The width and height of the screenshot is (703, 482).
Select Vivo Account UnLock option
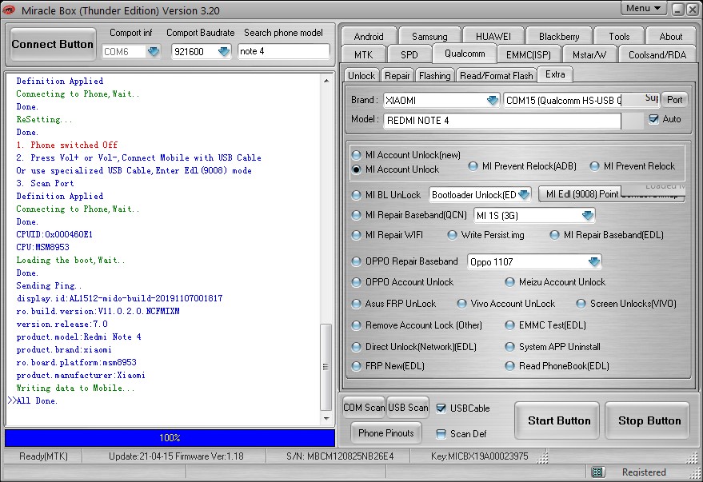[x=461, y=304]
